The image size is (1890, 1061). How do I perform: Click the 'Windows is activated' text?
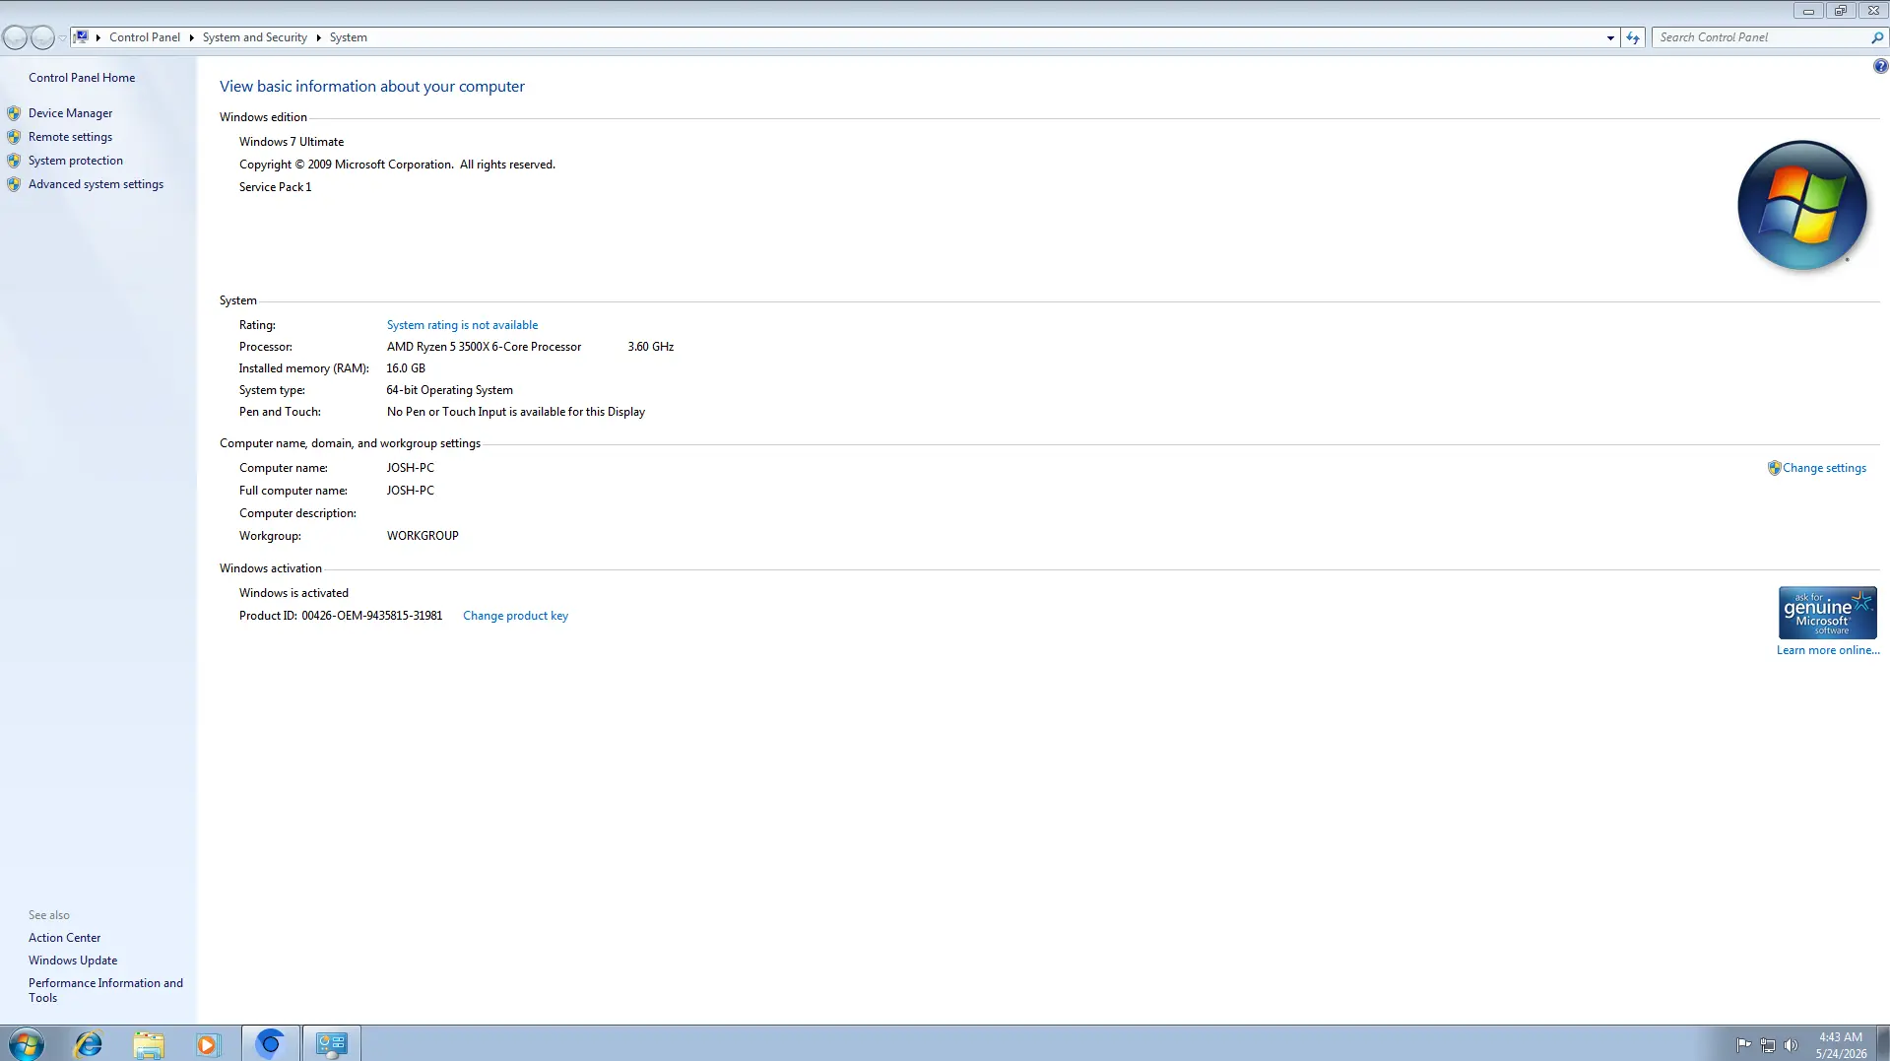(x=293, y=593)
